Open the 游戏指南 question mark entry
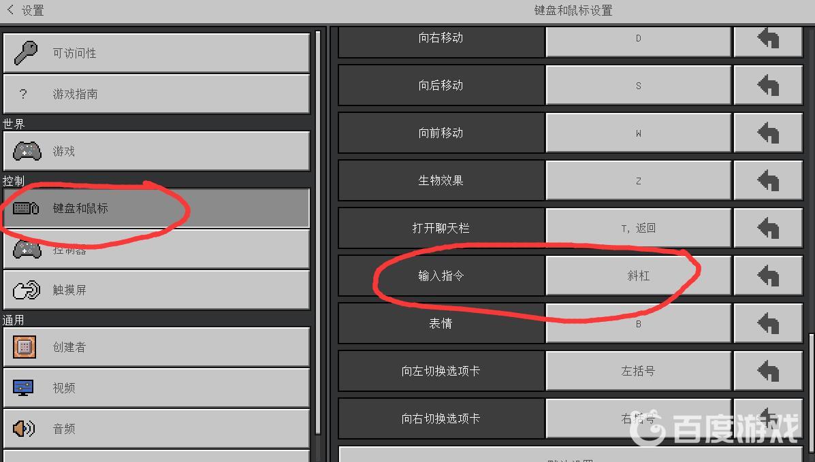815x462 pixels. [157, 94]
